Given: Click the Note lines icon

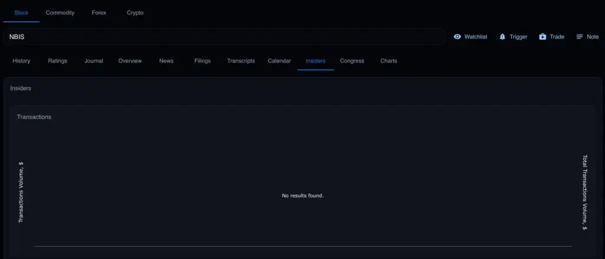Looking at the screenshot, I should click(580, 37).
